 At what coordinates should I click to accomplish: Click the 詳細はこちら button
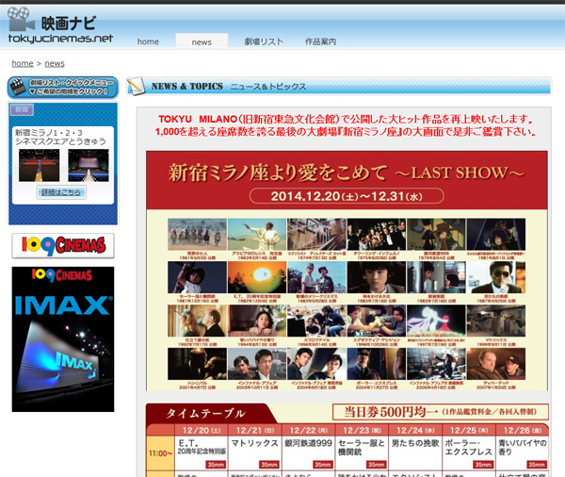pyautogui.click(x=61, y=192)
